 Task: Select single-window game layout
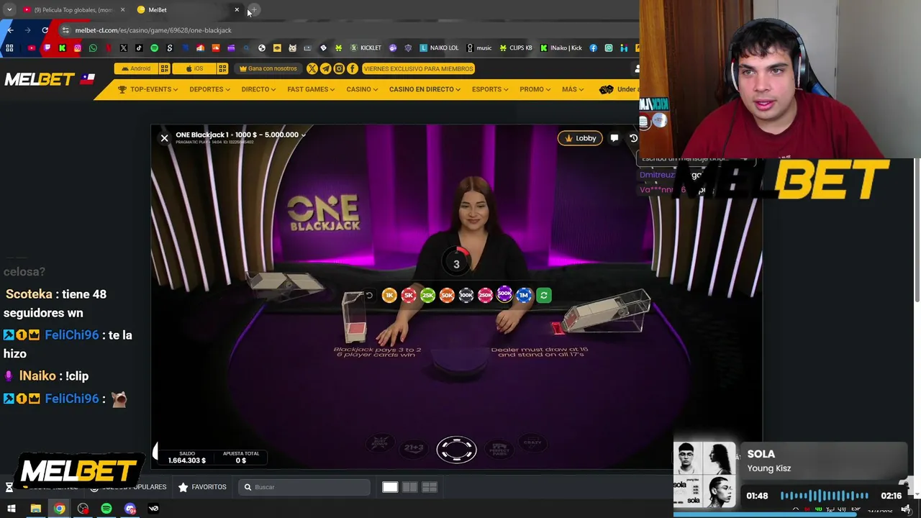click(390, 487)
